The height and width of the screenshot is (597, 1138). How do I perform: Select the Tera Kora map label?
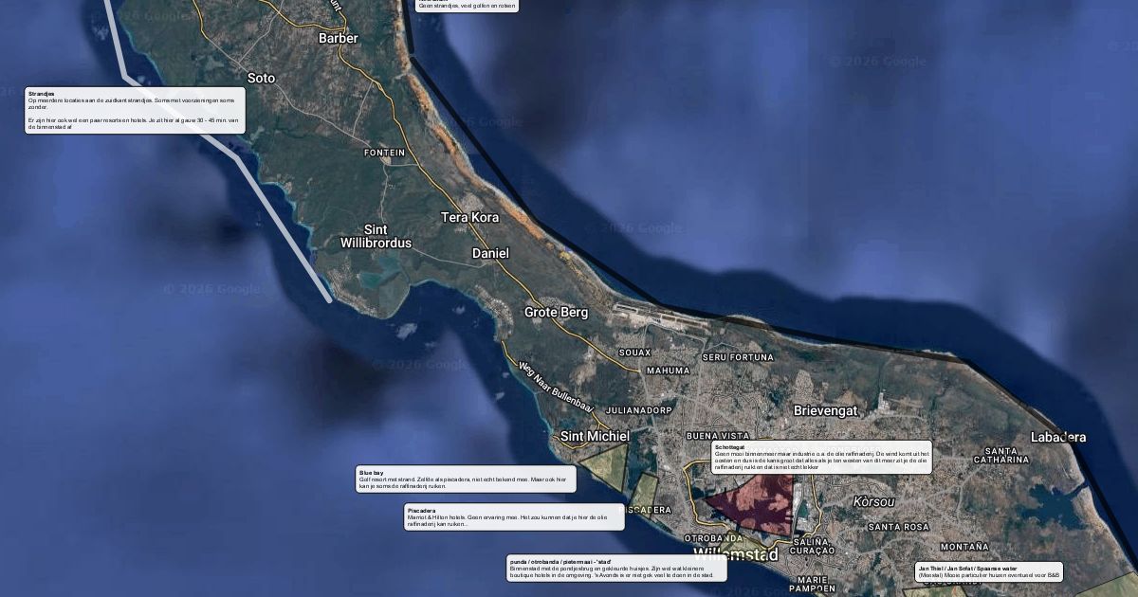click(x=469, y=217)
